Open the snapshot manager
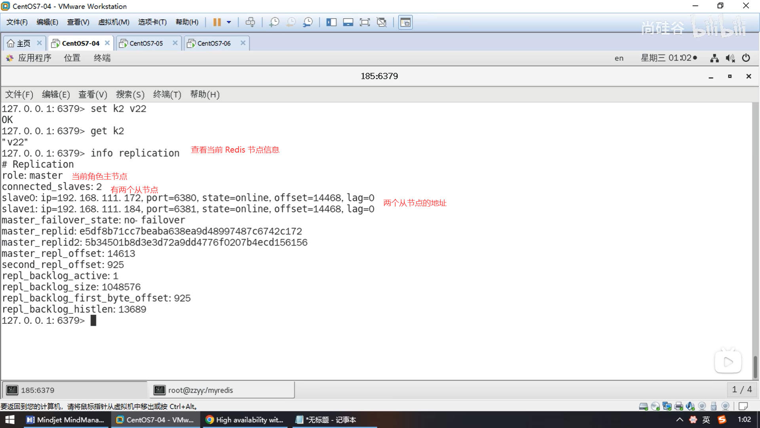This screenshot has height=428, width=760. coord(308,22)
